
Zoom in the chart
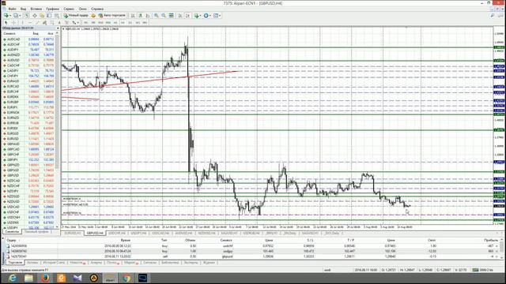[x=157, y=16]
